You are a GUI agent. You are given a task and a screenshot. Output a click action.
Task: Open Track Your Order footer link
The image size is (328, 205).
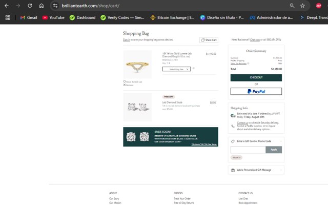[x=182, y=199]
